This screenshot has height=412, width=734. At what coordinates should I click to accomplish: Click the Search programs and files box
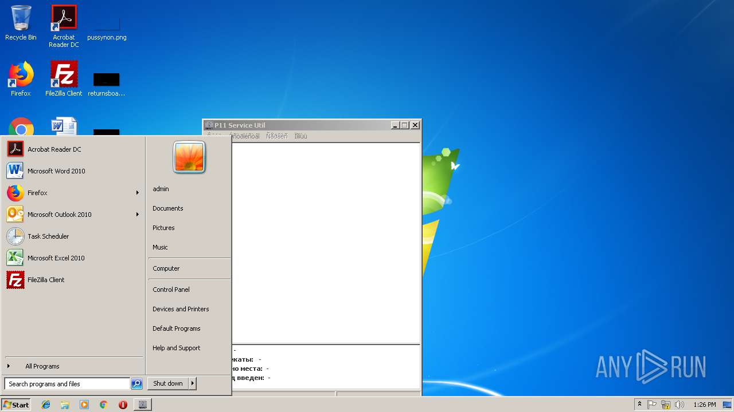tap(67, 384)
